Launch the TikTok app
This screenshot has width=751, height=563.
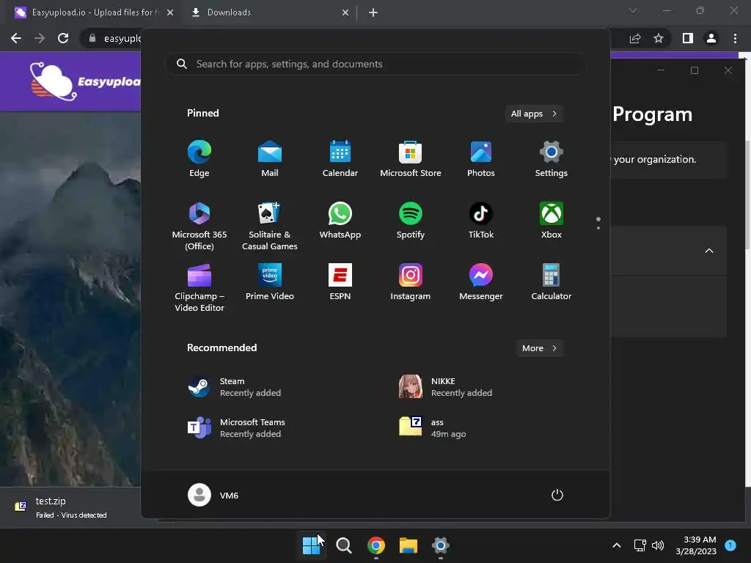point(481,221)
